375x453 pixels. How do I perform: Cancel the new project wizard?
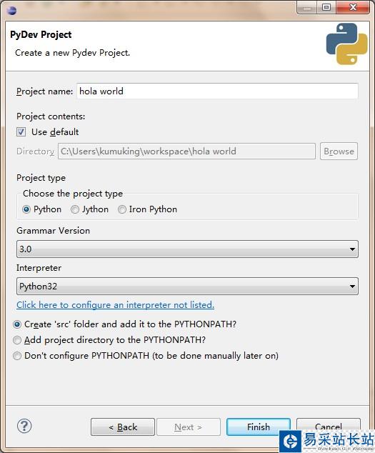[x=328, y=426]
